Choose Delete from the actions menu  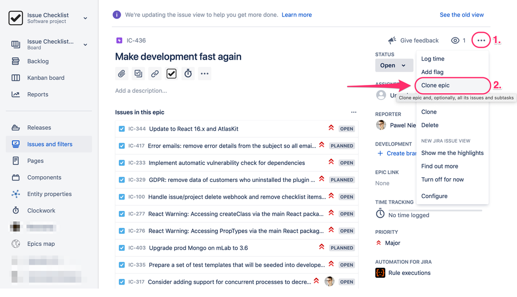[x=452, y=125]
